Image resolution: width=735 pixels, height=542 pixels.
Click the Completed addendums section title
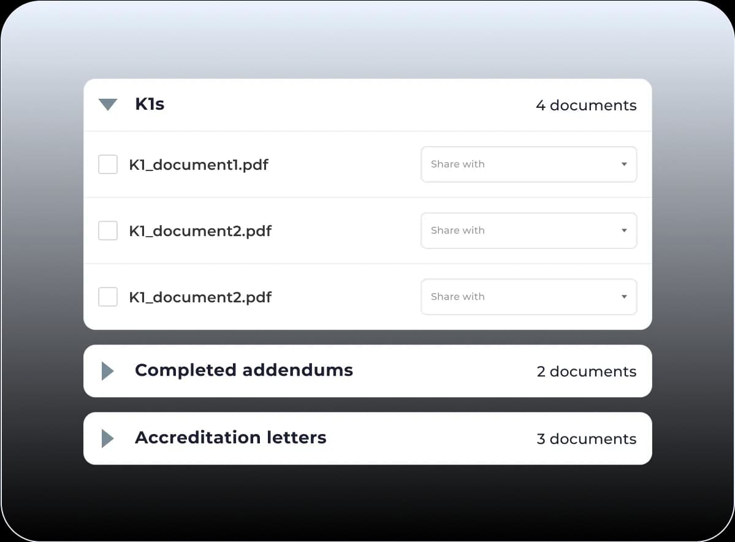(243, 370)
